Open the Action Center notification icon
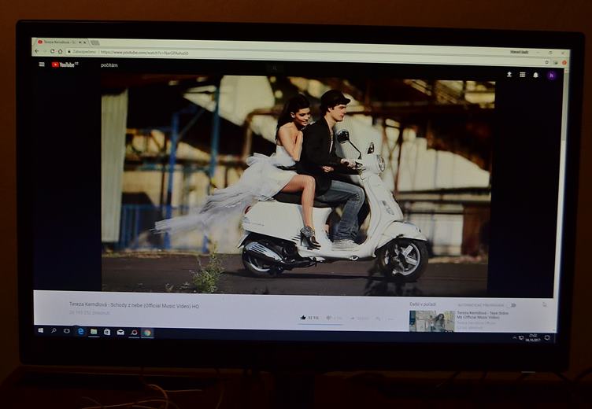This screenshot has width=592, height=409. [547, 338]
